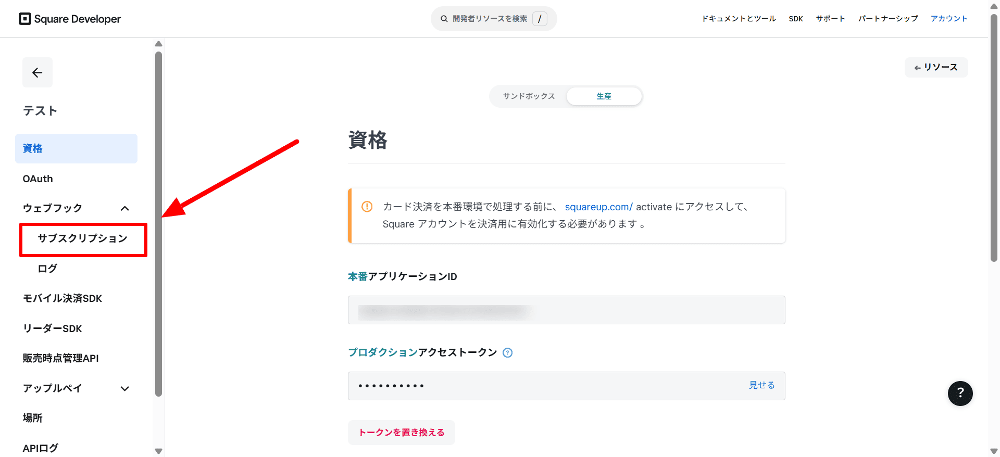Click the back arrow button in sidebar

pyautogui.click(x=37, y=72)
